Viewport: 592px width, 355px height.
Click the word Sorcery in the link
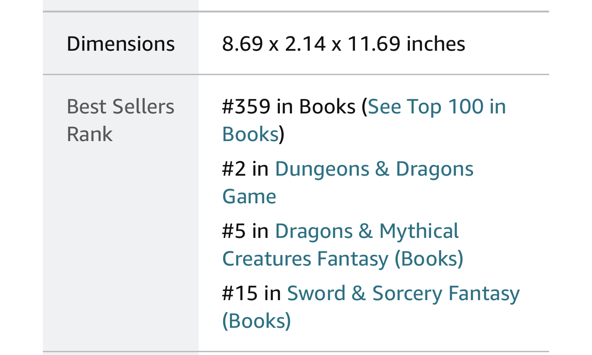pyautogui.click(x=407, y=293)
